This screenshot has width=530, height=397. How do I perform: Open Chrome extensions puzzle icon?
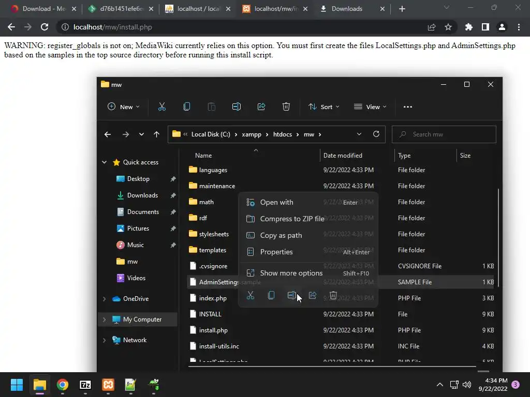[469, 27]
